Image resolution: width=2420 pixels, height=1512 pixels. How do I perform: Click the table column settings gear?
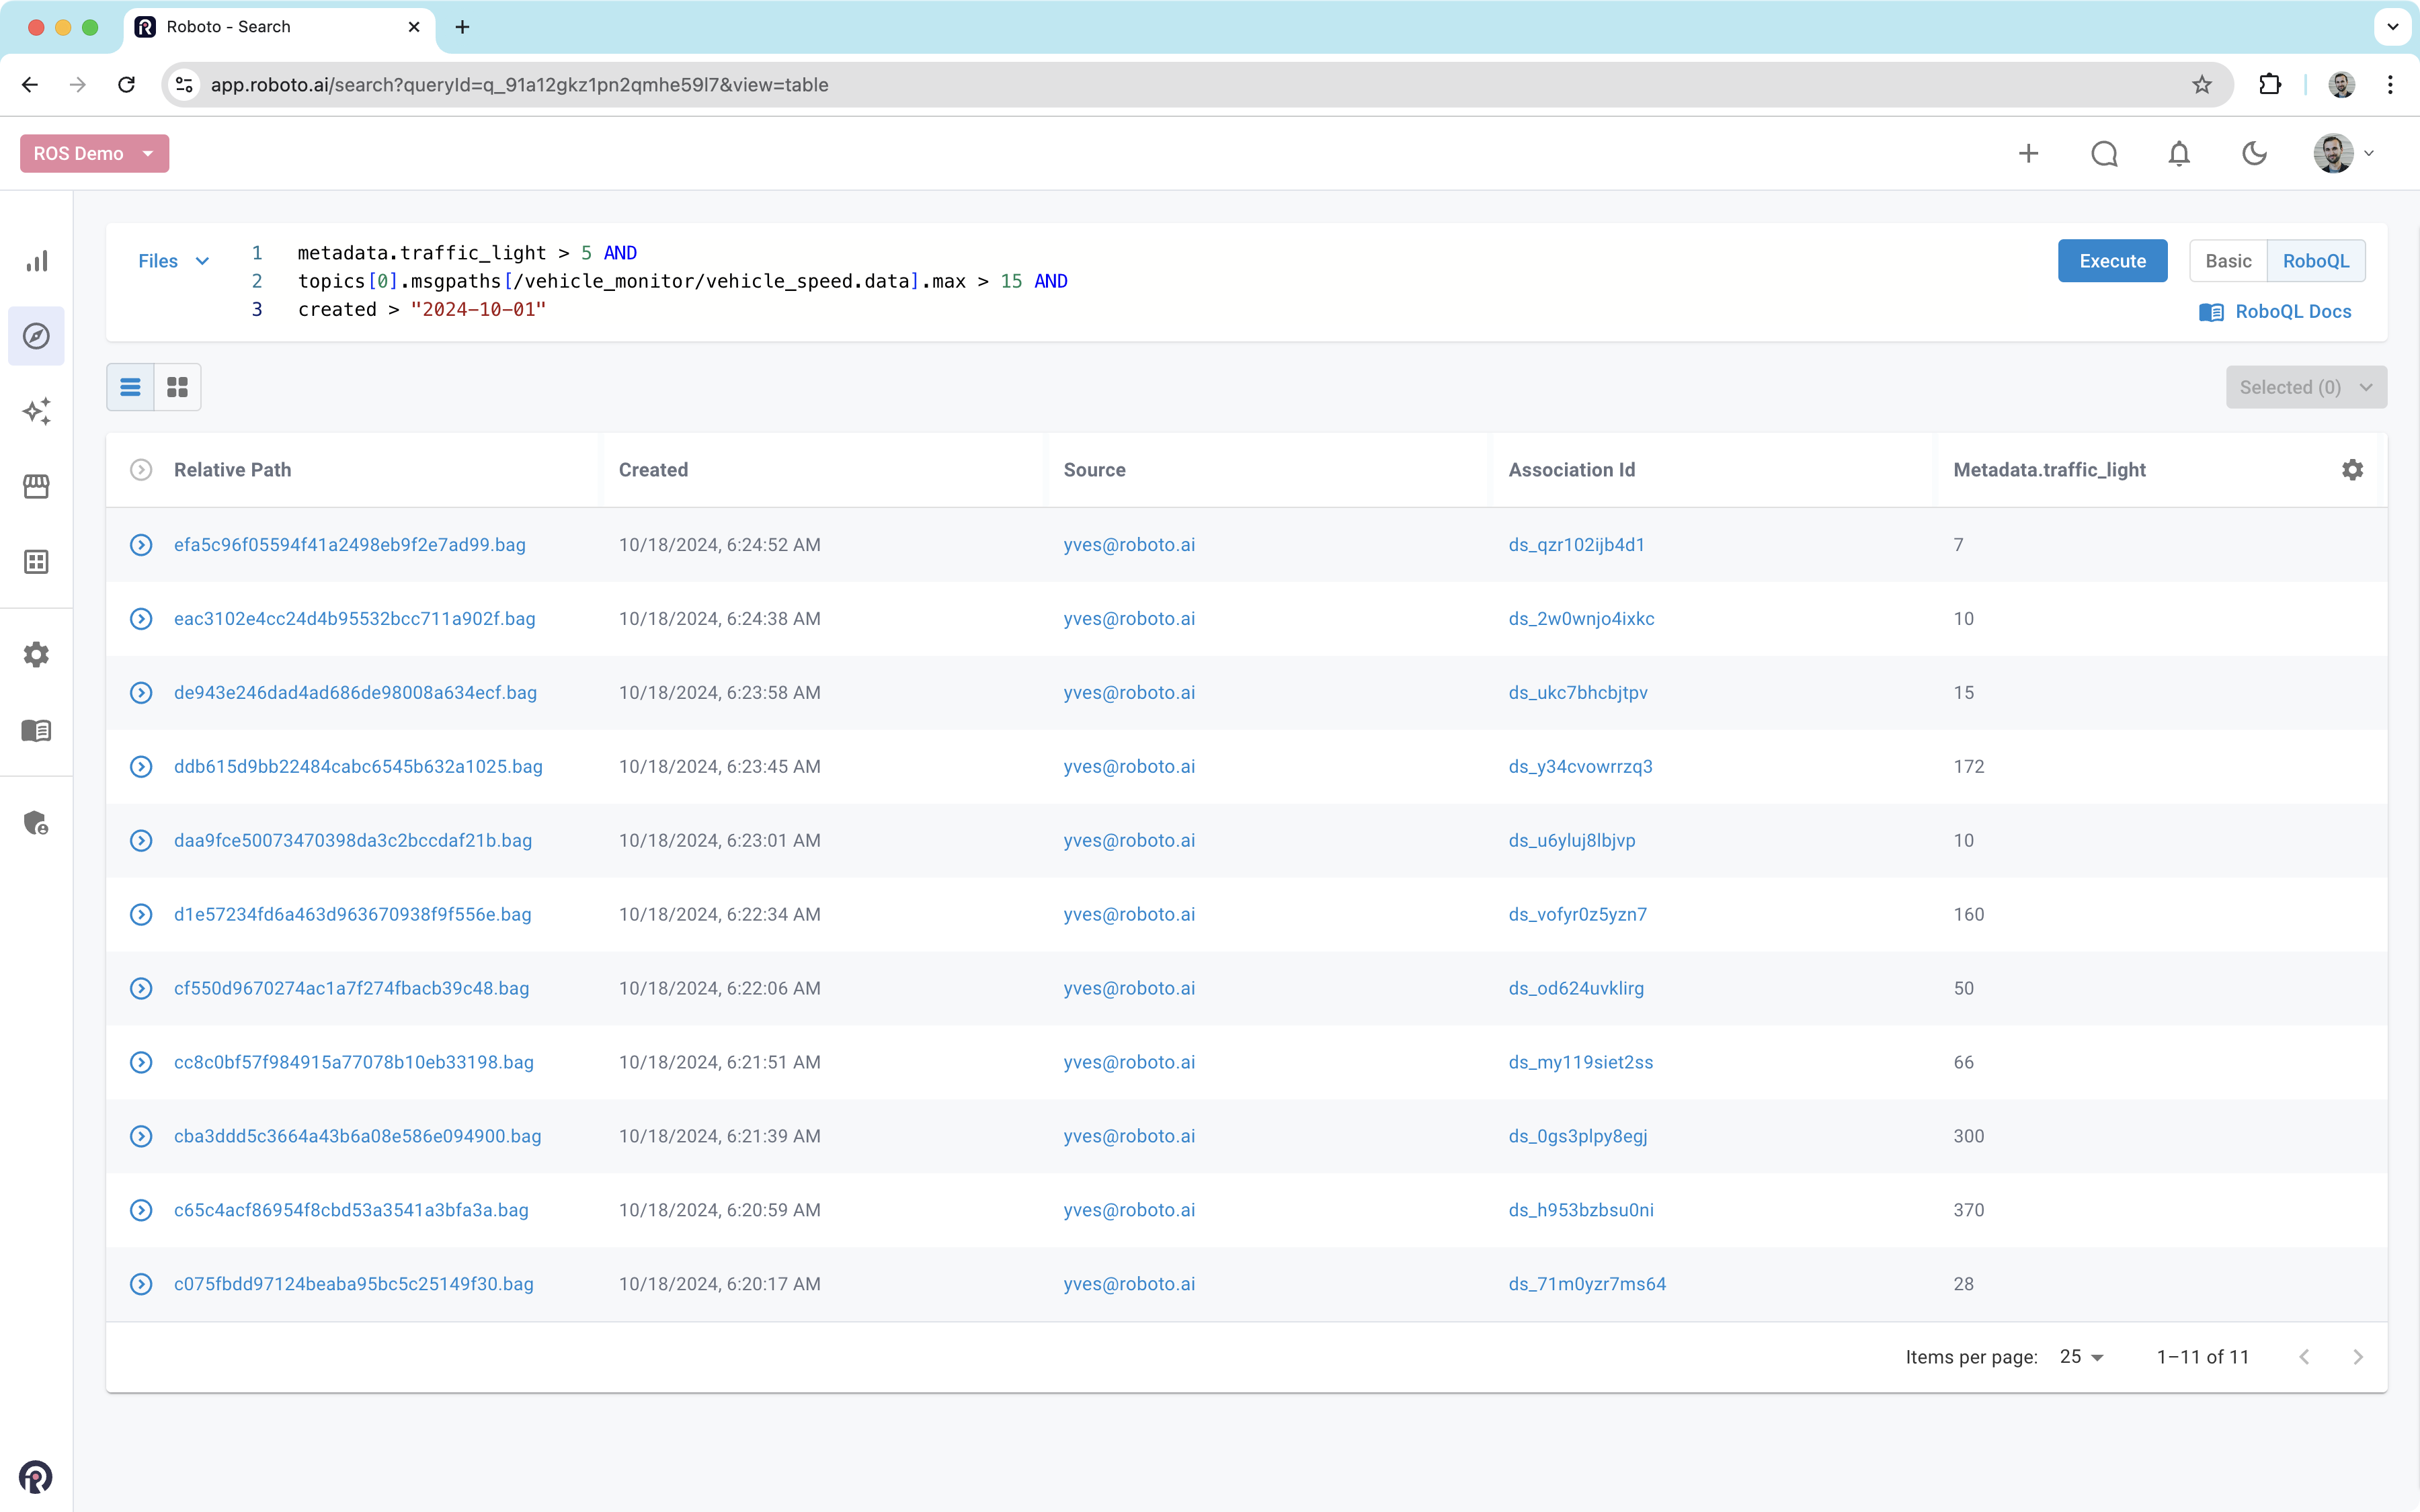click(2352, 470)
